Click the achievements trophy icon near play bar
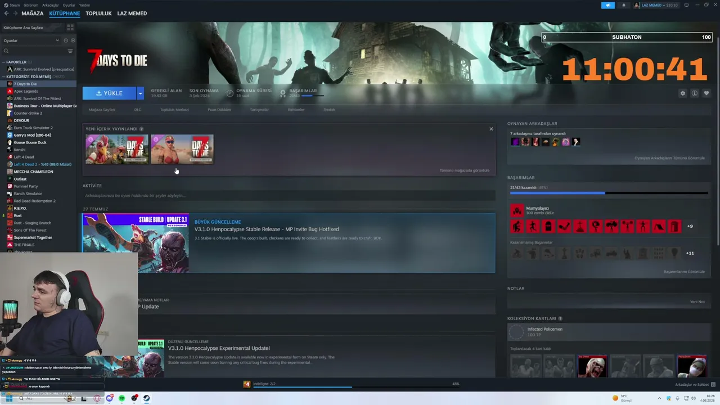Screen dimensions: 720x405 pyautogui.click(x=283, y=93)
